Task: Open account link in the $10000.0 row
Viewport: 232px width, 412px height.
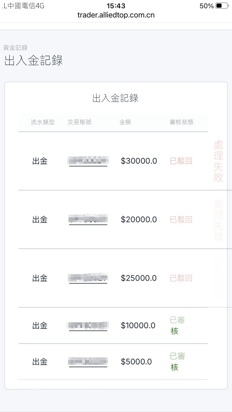Action: point(88,326)
